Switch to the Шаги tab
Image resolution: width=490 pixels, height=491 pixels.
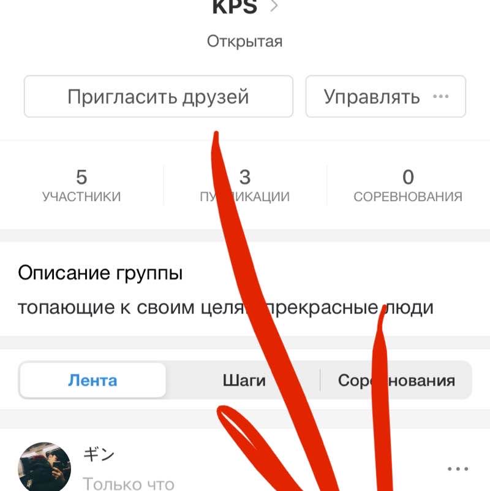tap(244, 381)
